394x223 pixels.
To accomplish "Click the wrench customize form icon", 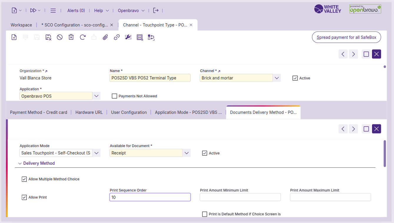I will 128,37.
